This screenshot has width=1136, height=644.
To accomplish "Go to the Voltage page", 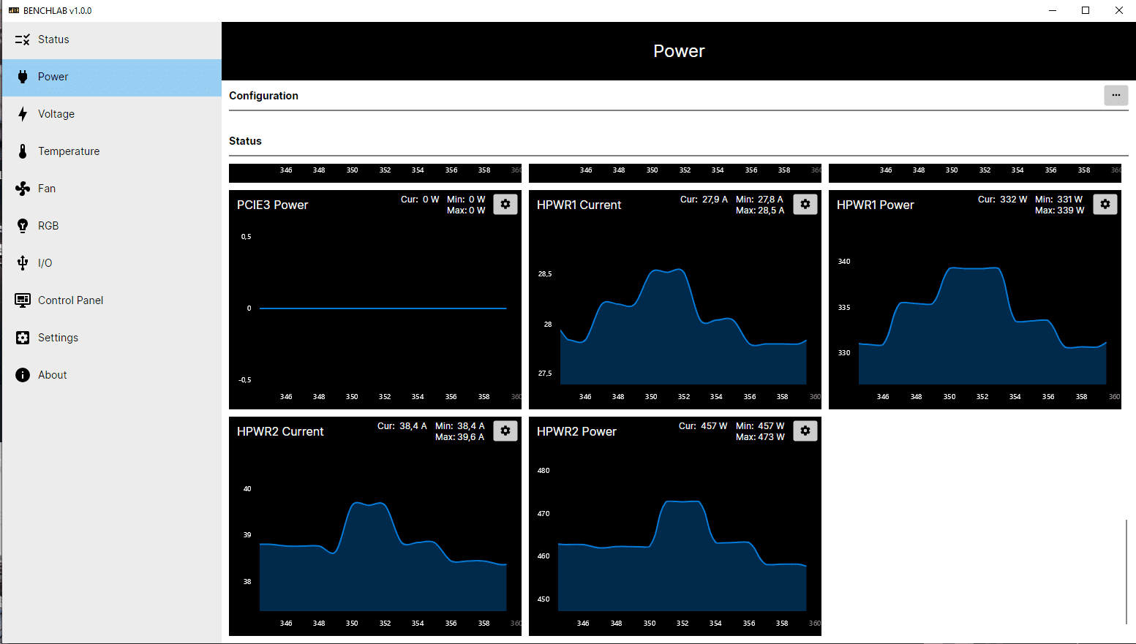I will click(112, 114).
